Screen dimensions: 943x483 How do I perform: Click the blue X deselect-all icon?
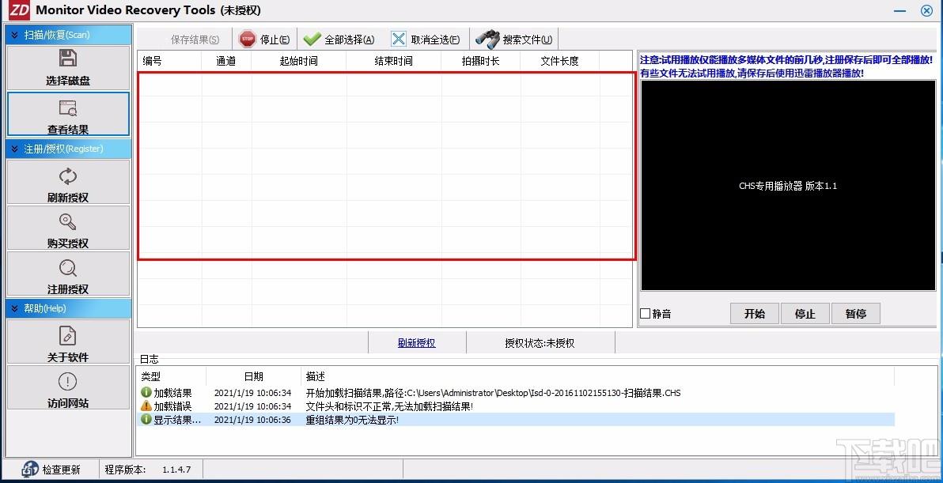pyautogui.click(x=398, y=40)
